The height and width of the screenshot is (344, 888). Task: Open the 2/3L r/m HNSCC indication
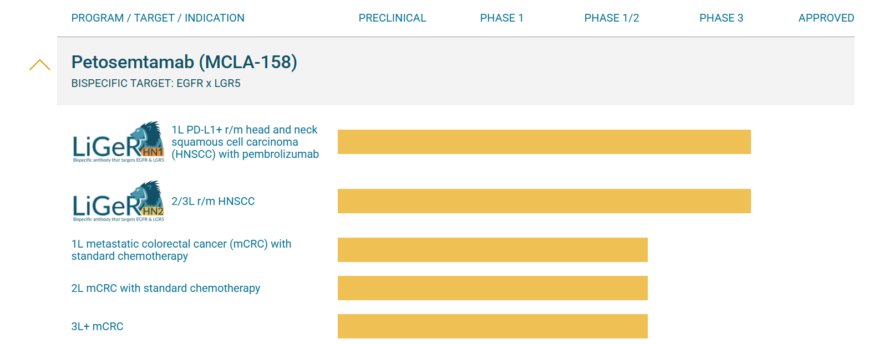click(213, 202)
